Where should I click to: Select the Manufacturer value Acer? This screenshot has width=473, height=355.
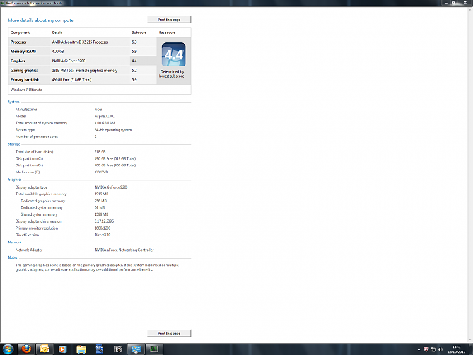pos(98,110)
